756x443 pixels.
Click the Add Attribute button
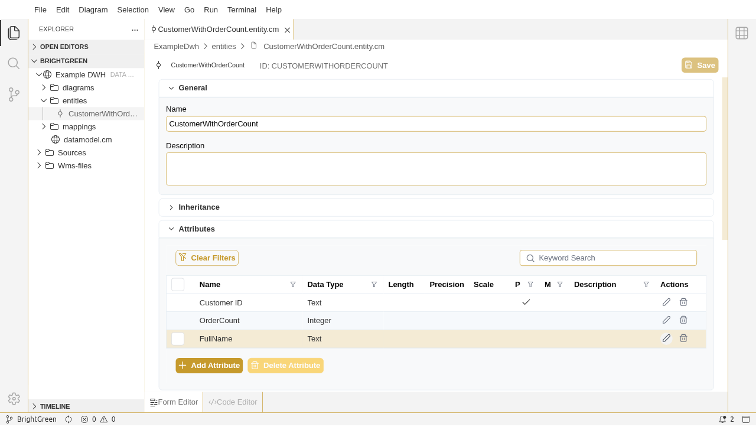coord(209,366)
